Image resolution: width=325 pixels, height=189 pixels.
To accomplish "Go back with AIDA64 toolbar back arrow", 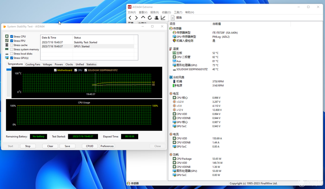I will point(130,18).
